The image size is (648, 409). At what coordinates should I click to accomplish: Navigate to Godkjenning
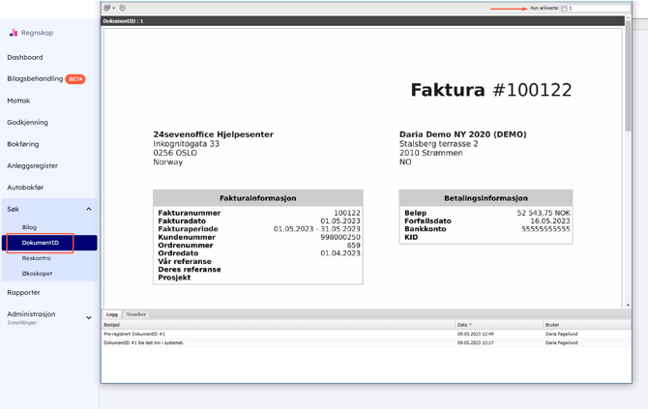click(27, 123)
